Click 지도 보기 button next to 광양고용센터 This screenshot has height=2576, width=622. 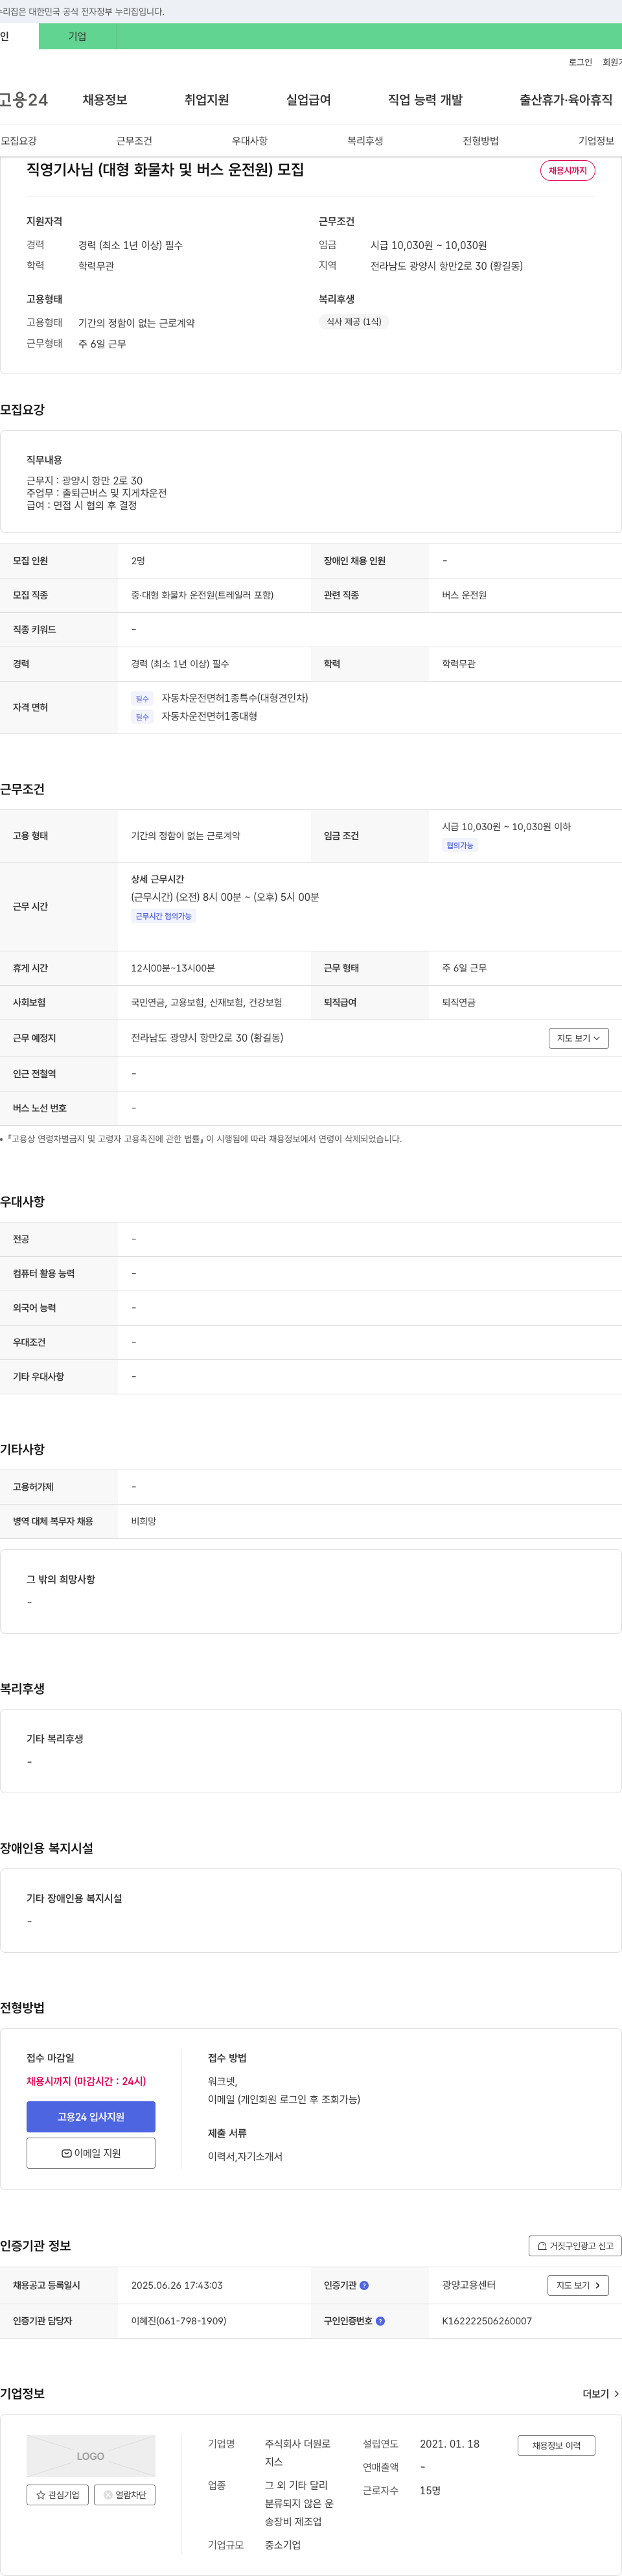578,2285
